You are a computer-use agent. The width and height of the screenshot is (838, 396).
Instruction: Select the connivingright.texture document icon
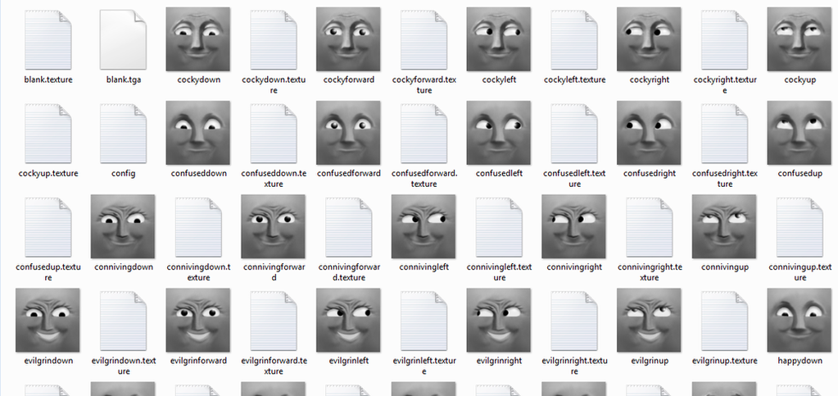point(650,227)
